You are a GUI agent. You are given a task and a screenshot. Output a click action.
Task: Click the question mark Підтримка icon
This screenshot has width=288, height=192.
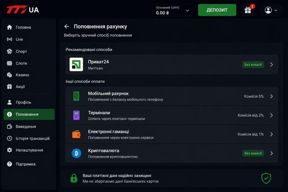[x=9, y=164]
